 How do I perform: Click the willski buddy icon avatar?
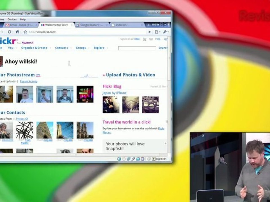[x=1, y=61]
